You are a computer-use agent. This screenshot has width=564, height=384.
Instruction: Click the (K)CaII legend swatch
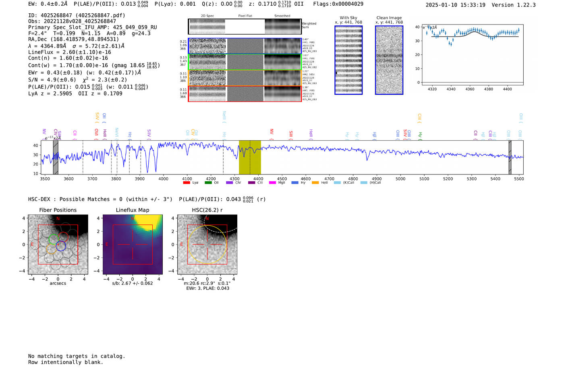click(x=337, y=183)
